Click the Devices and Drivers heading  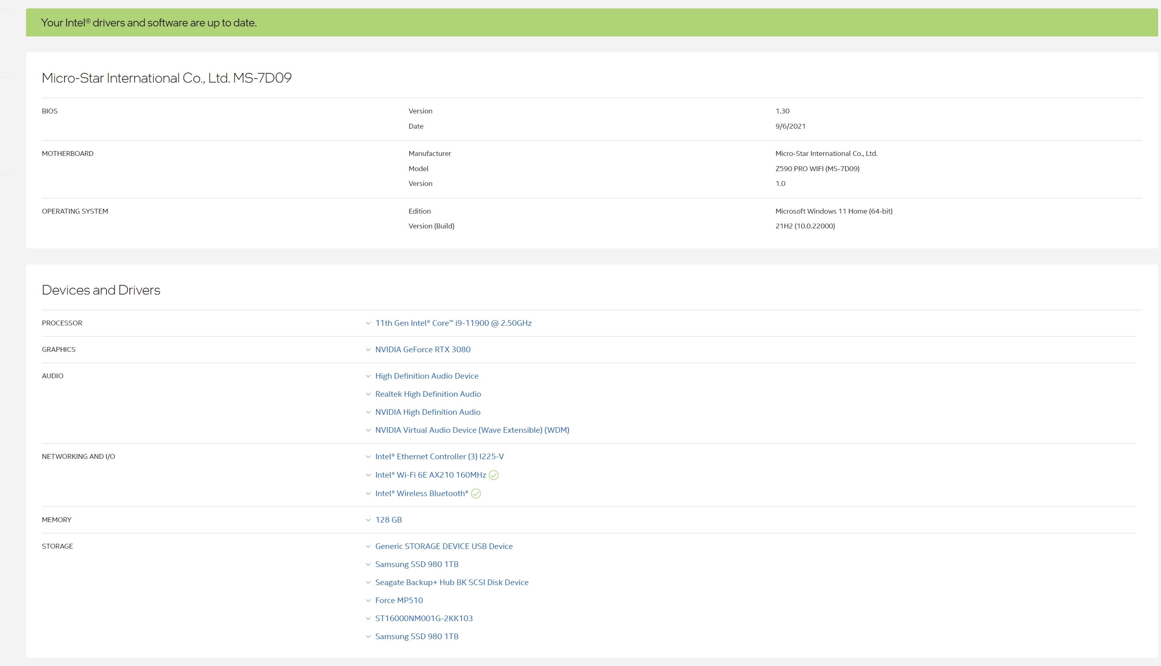point(101,290)
